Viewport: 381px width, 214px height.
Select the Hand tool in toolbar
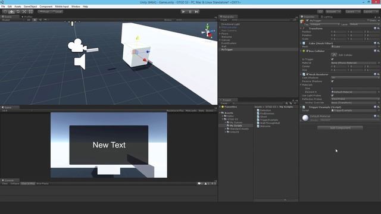5,12
